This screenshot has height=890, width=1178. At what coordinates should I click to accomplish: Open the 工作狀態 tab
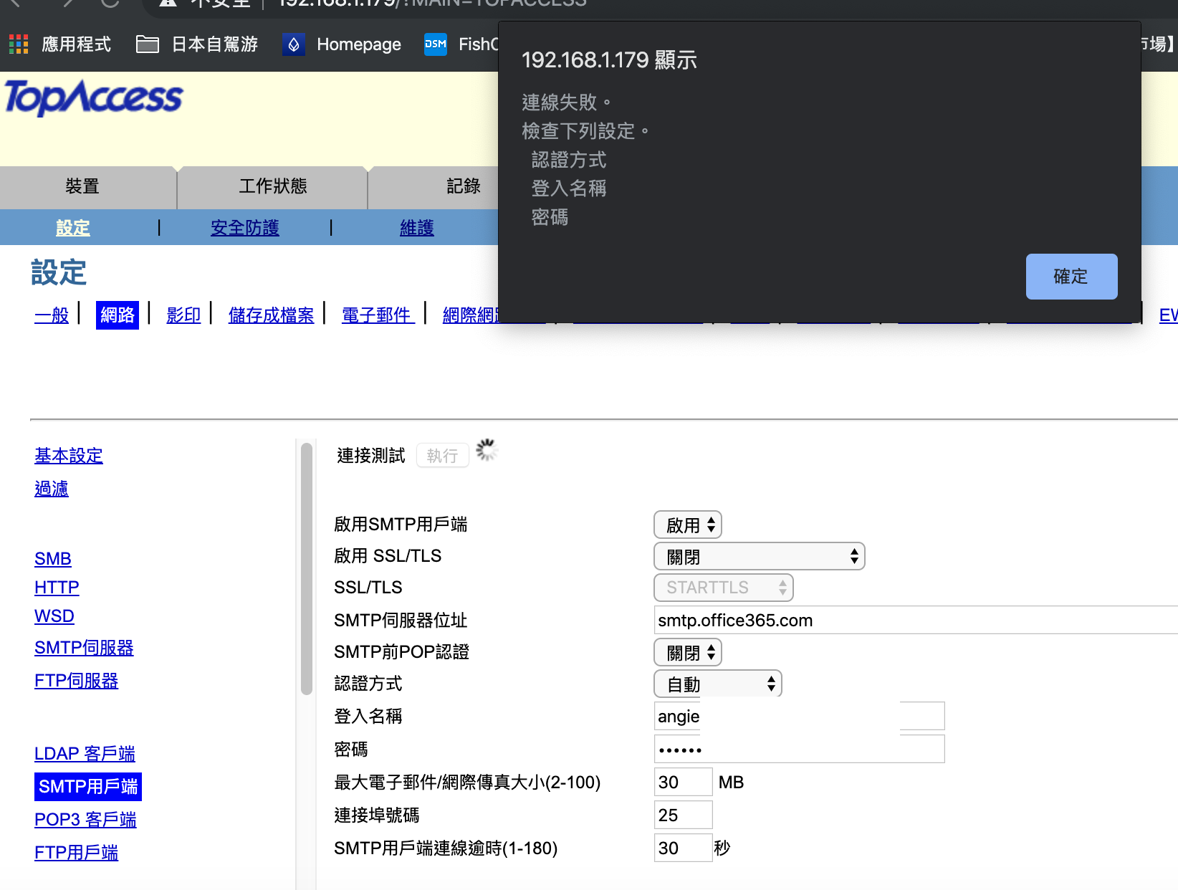[272, 186]
